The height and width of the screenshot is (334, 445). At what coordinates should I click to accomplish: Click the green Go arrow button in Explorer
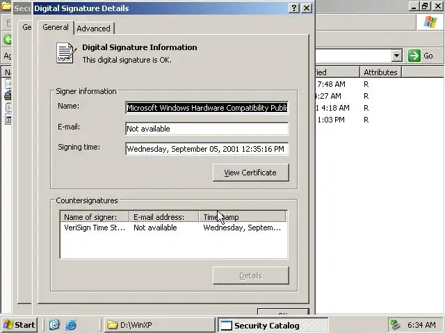tap(414, 56)
